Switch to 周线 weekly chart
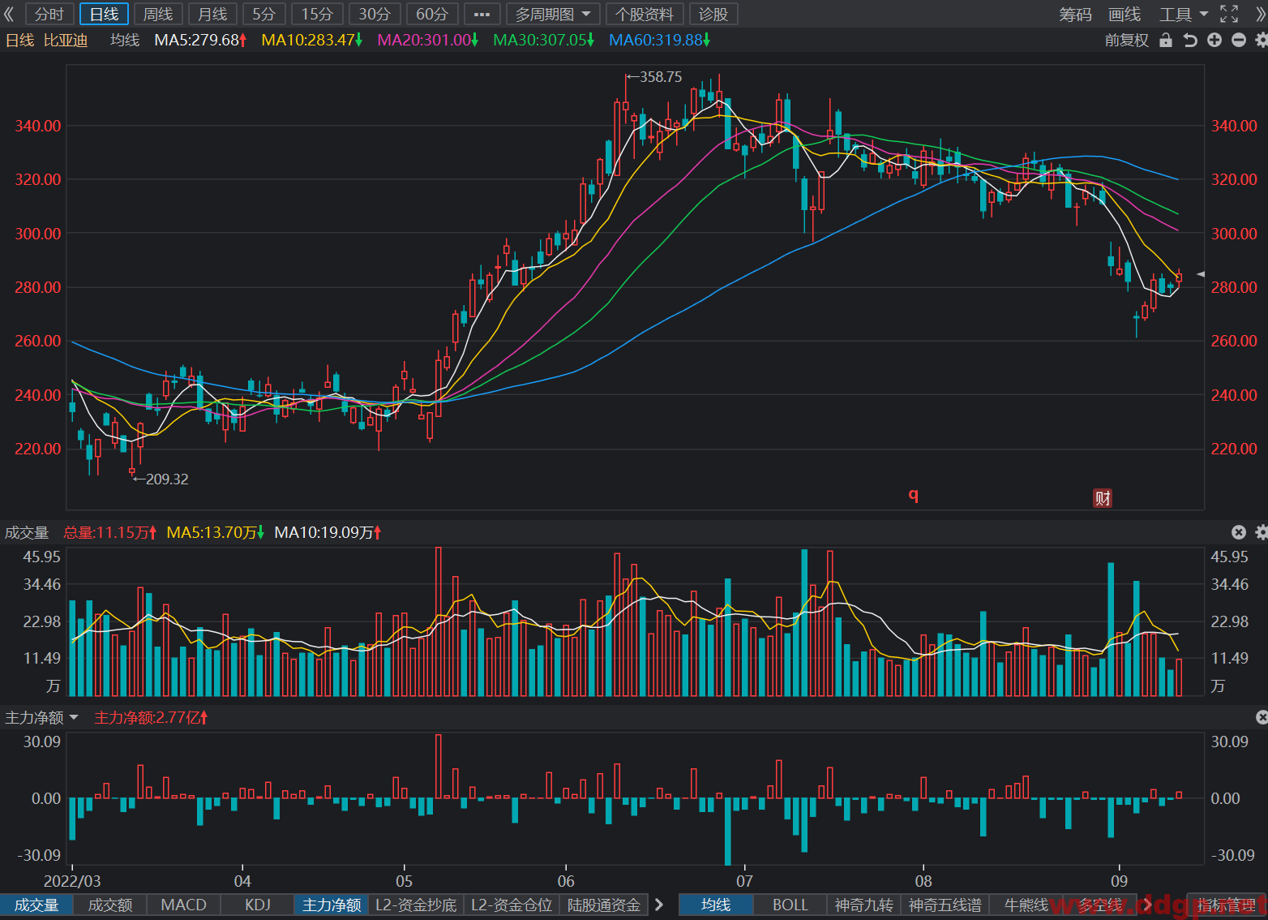Viewport: 1268px width, 920px height. click(x=158, y=14)
